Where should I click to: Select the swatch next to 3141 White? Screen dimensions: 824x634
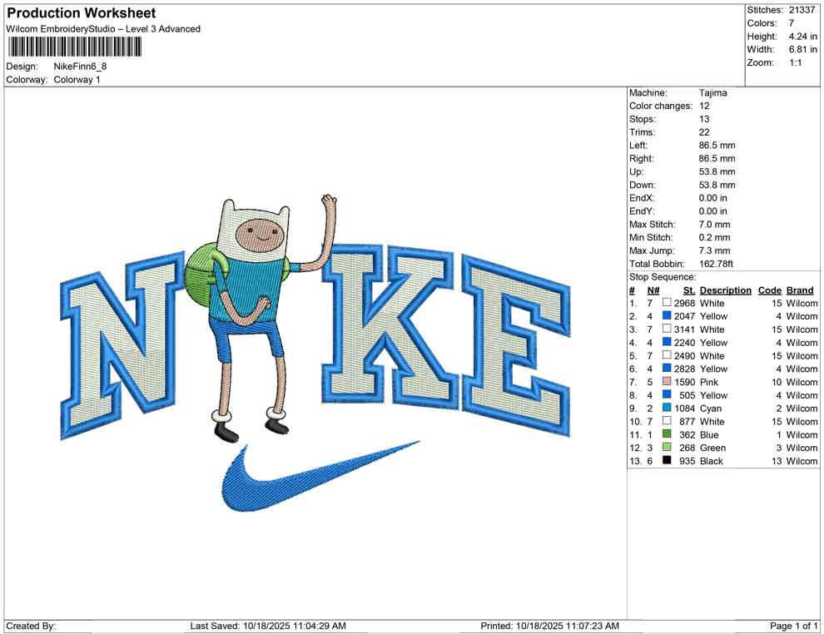coord(667,329)
